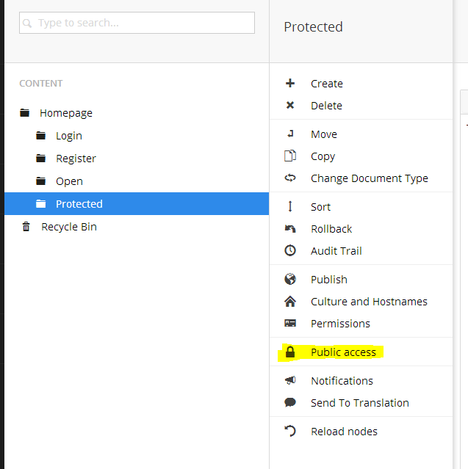Click the Type to search field

click(x=137, y=23)
